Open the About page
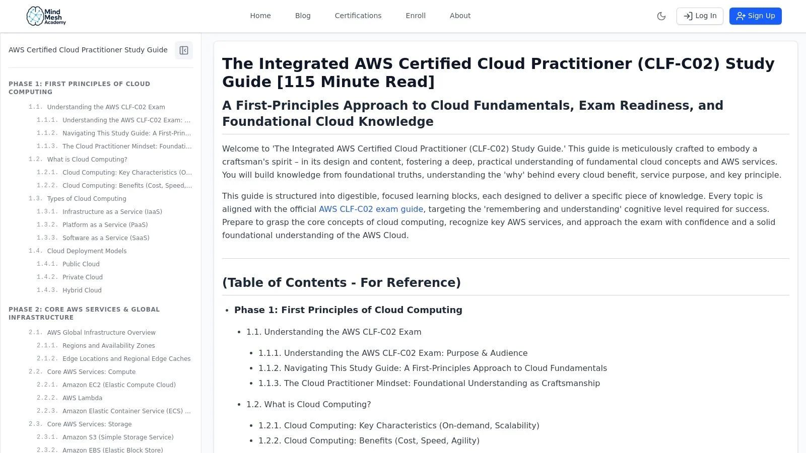Viewport: 806px width, 453px height. tap(460, 16)
